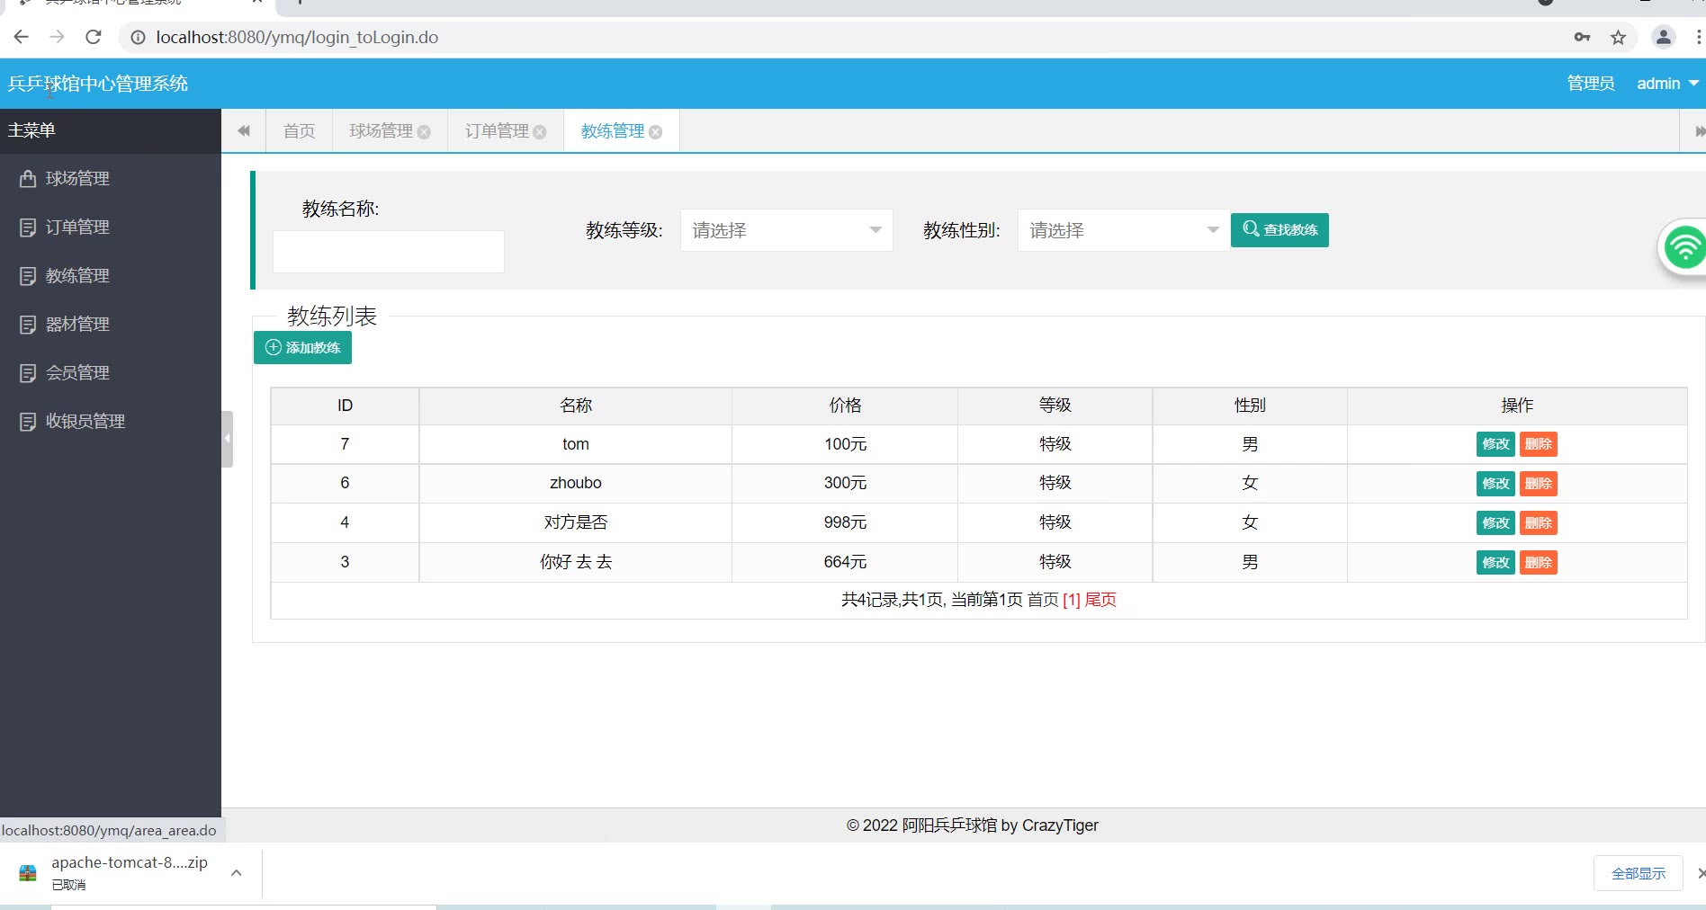Open the 教练性别 select box
This screenshot has height=910, width=1706.
click(1123, 230)
